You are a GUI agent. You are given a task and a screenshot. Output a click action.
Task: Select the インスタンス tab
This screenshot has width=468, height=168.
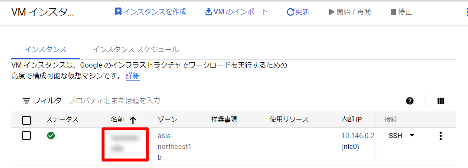pos(46,49)
